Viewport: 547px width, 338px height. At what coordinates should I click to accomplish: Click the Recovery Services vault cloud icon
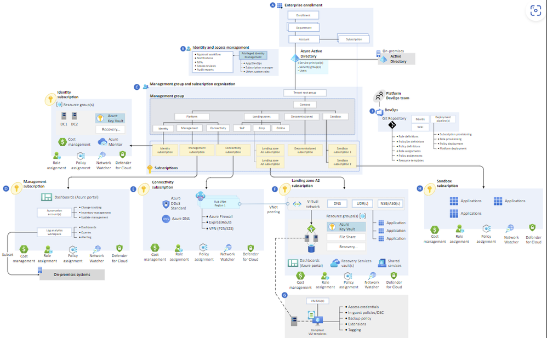click(335, 263)
